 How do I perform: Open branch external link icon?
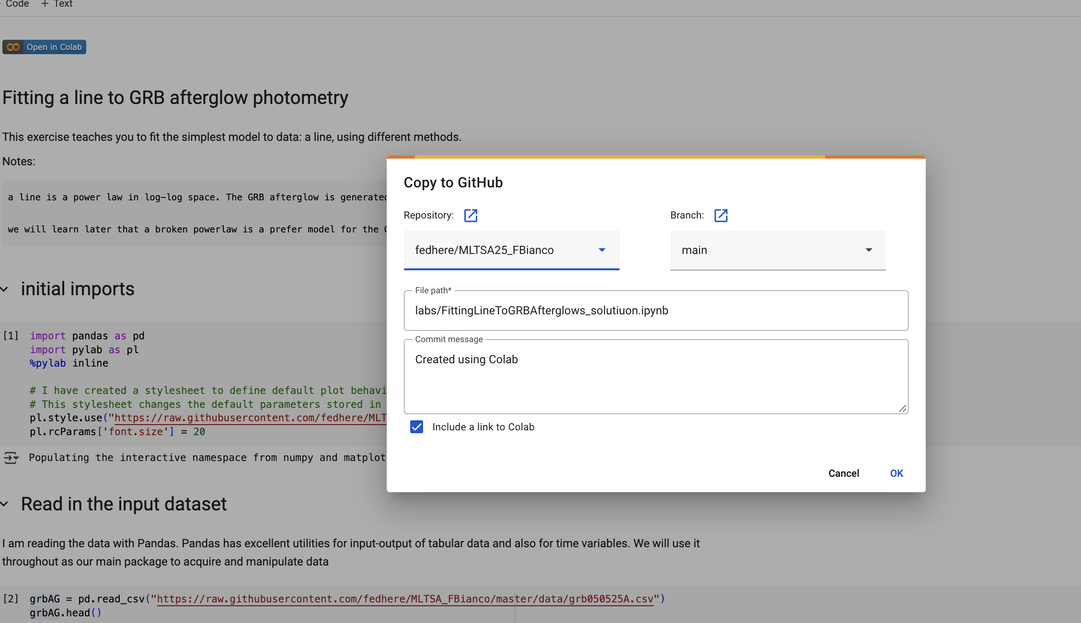(721, 216)
